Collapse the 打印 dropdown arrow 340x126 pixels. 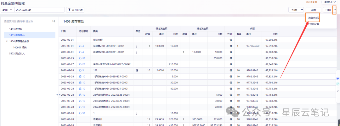[335, 10]
